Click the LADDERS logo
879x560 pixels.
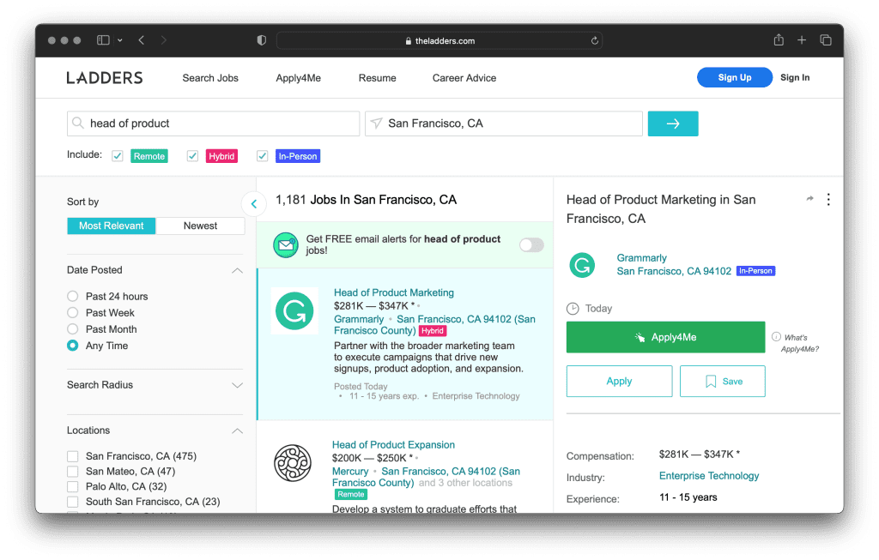(x=105, y=78)
